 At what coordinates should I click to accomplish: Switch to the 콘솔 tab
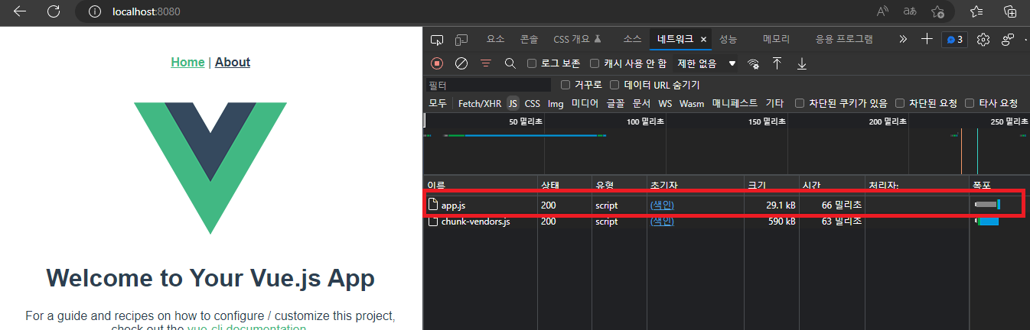coord(529,39)
